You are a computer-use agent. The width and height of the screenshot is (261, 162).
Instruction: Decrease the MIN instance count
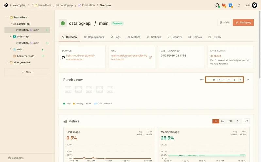(x=208, y=80)
